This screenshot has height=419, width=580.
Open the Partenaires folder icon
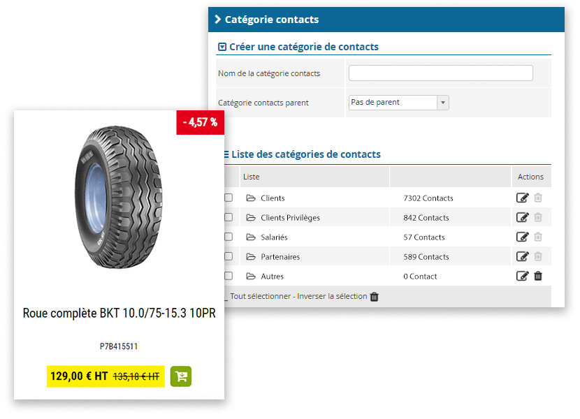(251, 257)
